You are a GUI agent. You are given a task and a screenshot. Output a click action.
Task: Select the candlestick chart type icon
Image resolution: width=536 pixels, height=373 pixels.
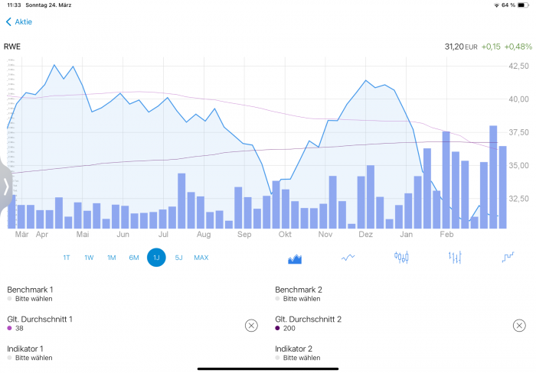click(401, 257)
